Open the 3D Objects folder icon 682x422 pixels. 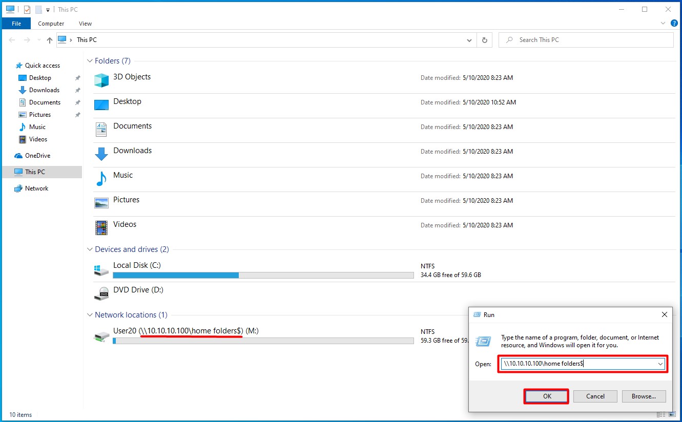(101, 80)
